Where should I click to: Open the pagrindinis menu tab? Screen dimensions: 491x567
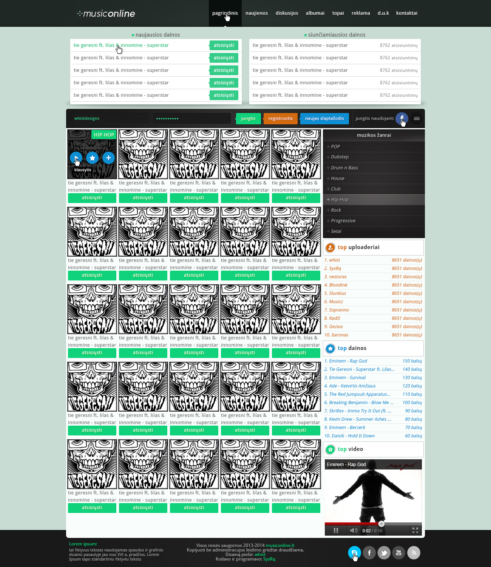pos(225,13)
